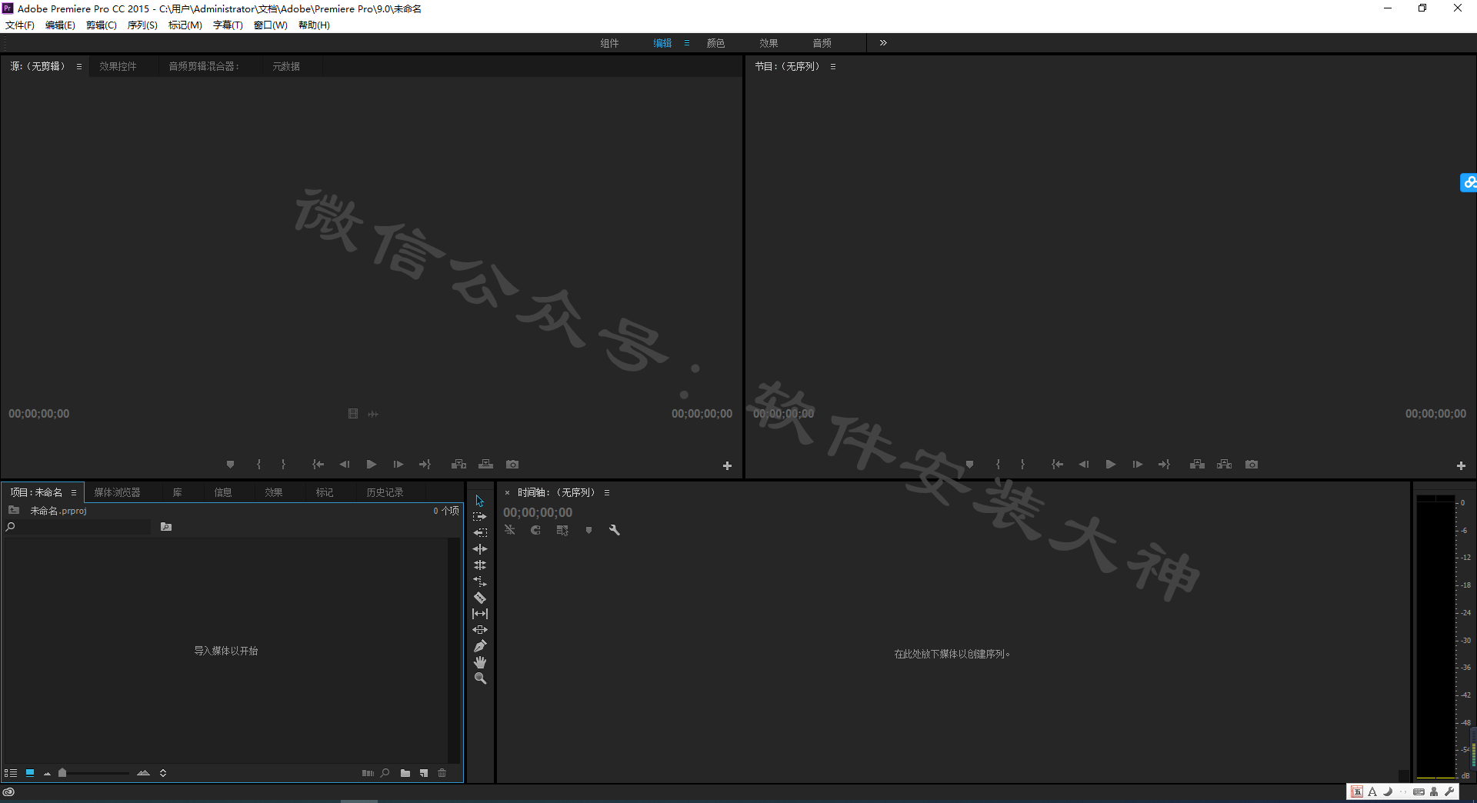Select the Slip tool
Screen dimensions: 1477x803
click(480, 614)
